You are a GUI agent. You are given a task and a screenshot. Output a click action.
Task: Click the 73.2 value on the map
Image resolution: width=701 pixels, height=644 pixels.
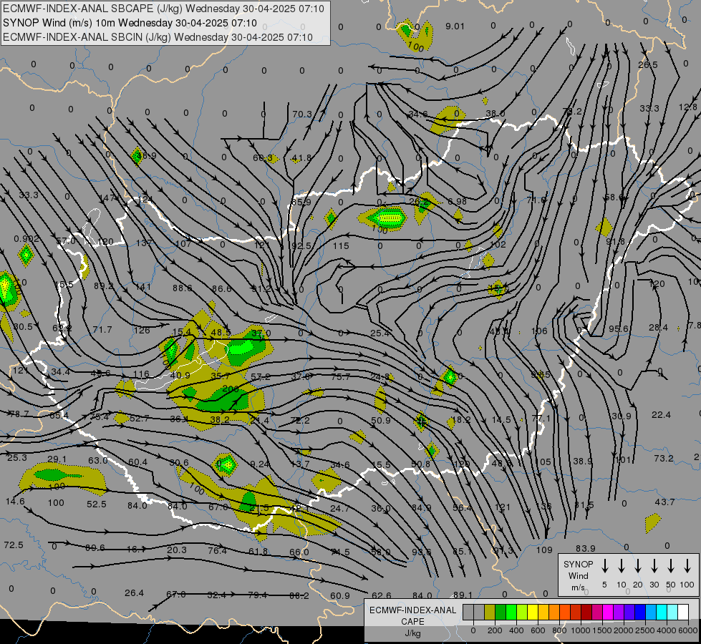(664, 458)
